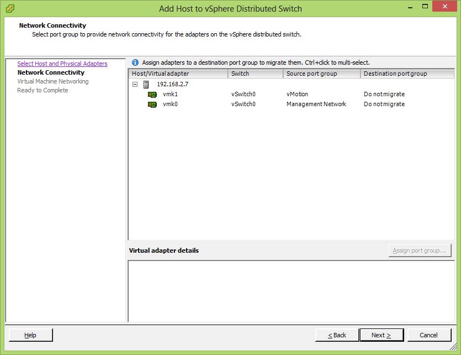The width and height of the screenshot is (461, 355).
Task: Open Help for this wizard
Action: point(30,335)
